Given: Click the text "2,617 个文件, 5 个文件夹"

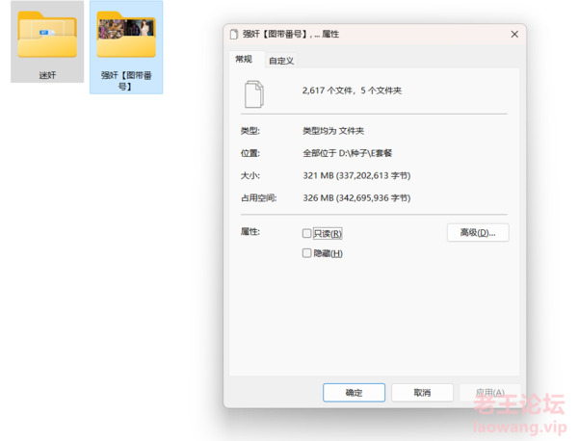Looking at the screenshot, I should click(x=352, y=91).
